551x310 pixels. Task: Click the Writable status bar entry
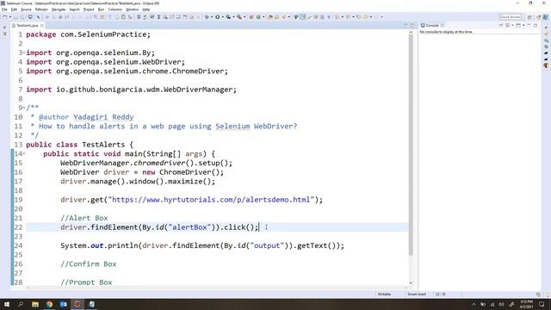click(x=384, y=294)
